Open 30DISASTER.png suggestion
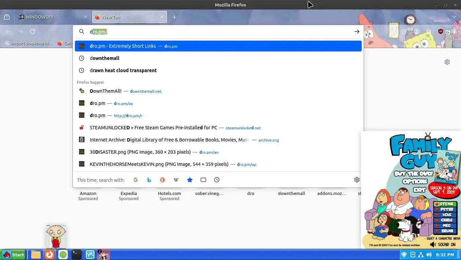461x260 pixels. tap(218, 152)
